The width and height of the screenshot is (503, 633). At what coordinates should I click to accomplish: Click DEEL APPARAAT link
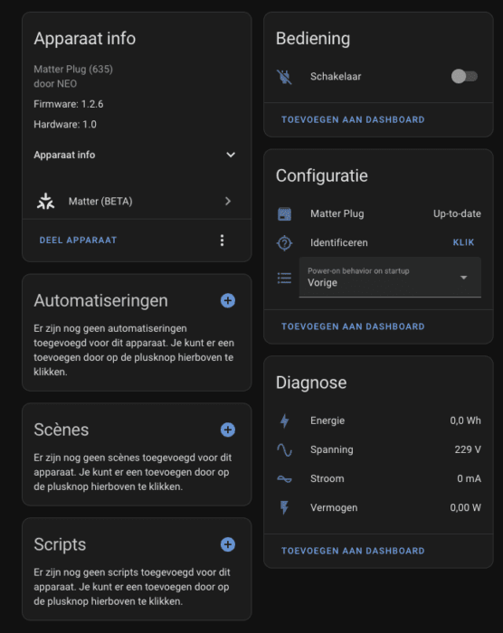coord(78,241)
